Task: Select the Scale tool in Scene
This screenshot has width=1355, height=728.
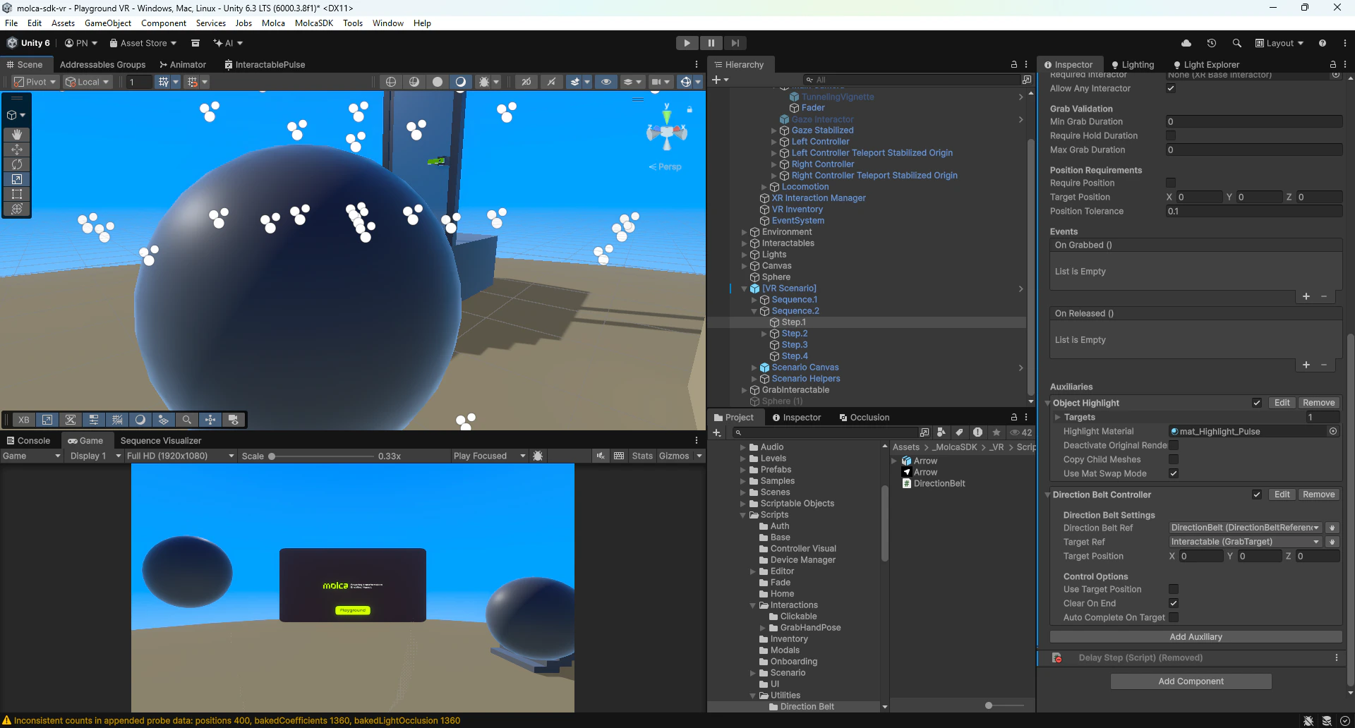Action: [x=17, y=178]
